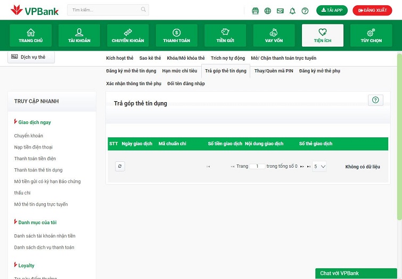
Task: Open the Dịch vụ thẻ service selector
Action: pyautogui.click(x=31, y=57)
